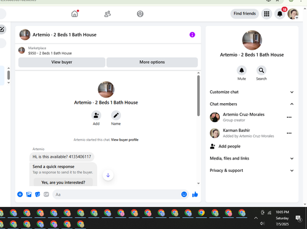Click the '$950 - 2 Beds 1 Bath House' text
This screenshot has width=307, height=229.
[50, 53]
